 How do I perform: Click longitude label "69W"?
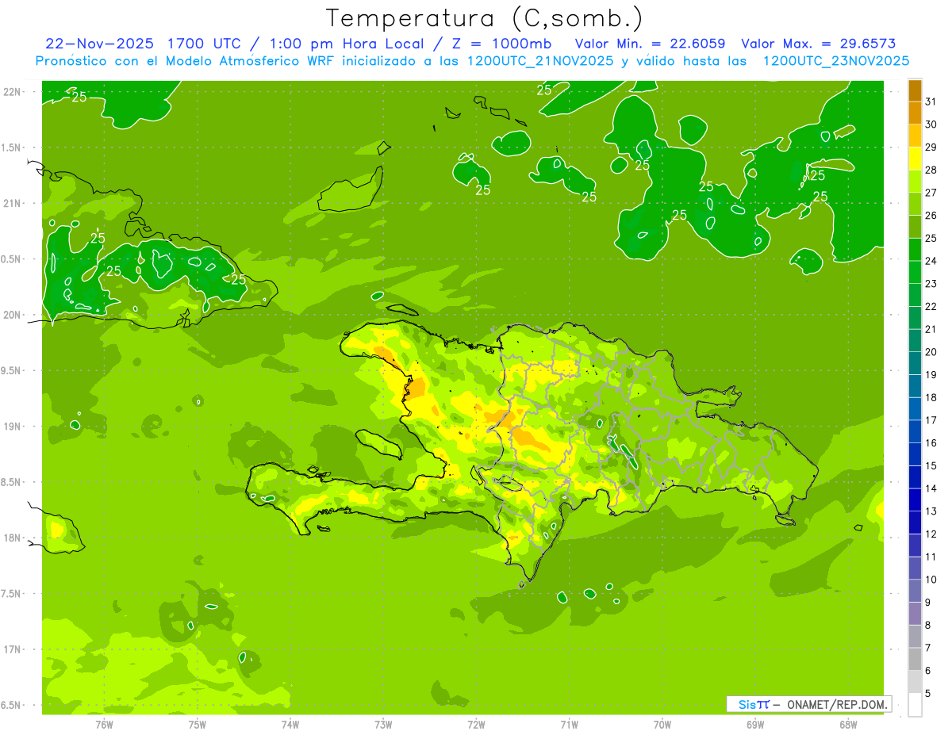pos(755,725)
